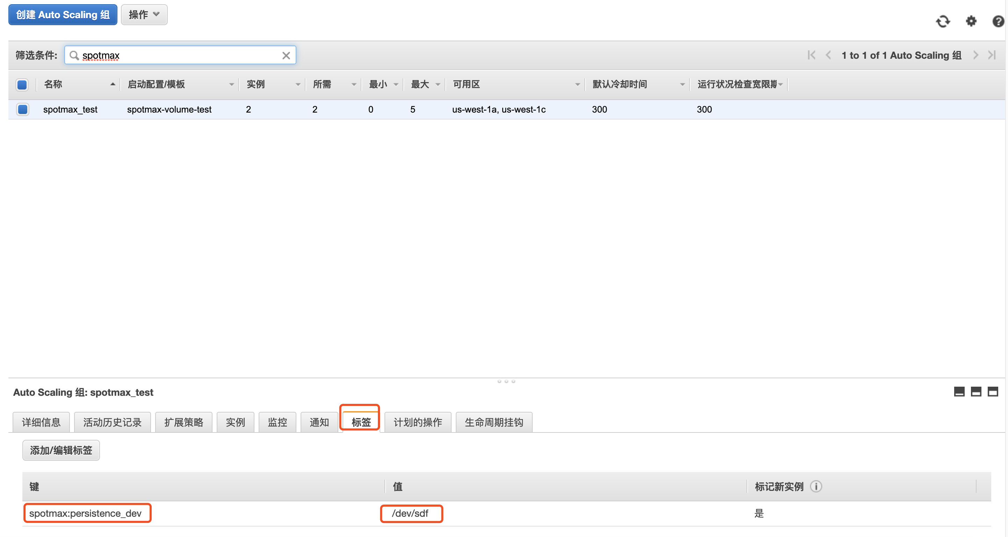Open 最大 column sort arrow
Screen dimensions: 1008x537
tap(438, 85)
